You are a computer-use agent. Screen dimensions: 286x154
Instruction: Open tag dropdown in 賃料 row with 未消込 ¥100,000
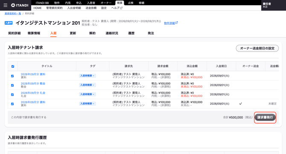point(88,76)
